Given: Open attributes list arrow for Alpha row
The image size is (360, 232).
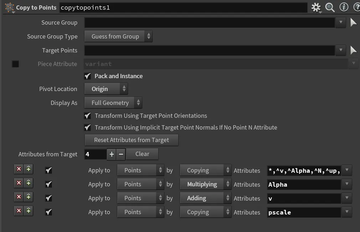Looking at the screenshot, I should click(x=347, y=184).
